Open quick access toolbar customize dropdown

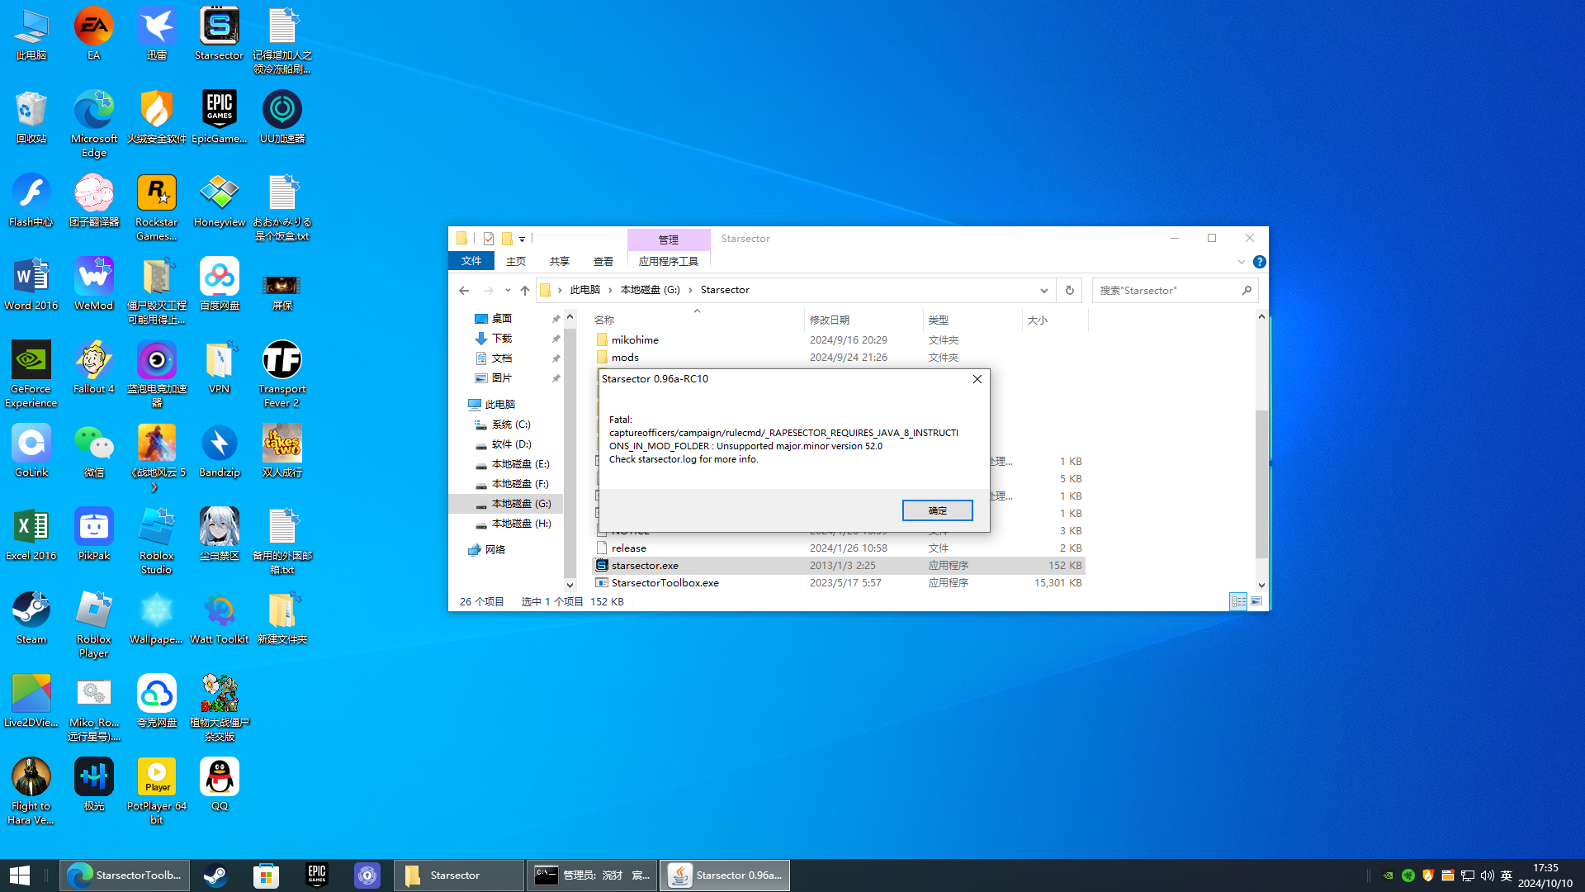coord(522,240)
